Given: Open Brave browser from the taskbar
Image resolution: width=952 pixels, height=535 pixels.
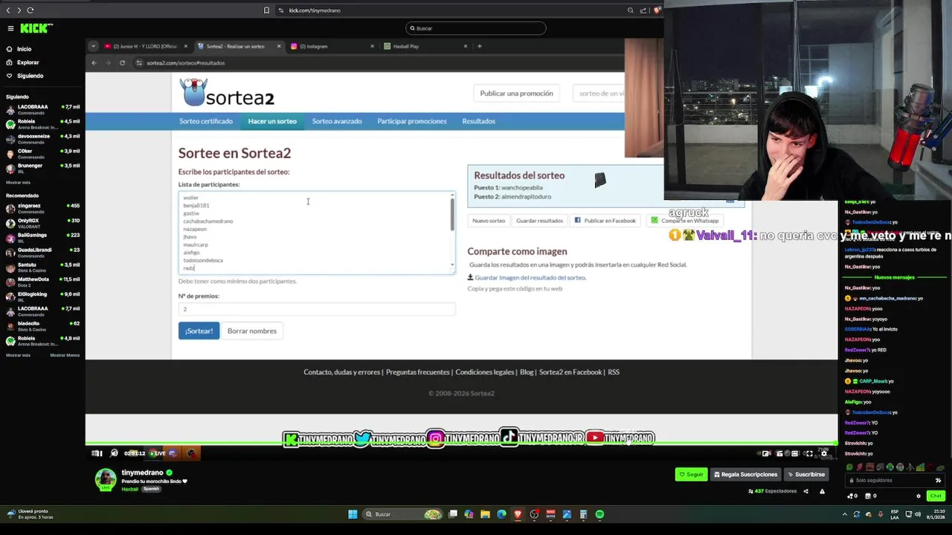Looking at the screenshot, I should click(x=518, y=514).
